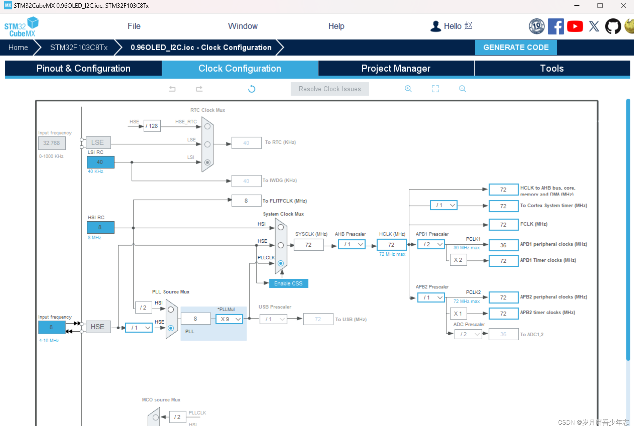The image size is (634, 429).
Task: Click the refresh clock tree icon
Action: [x=252, y=89]
